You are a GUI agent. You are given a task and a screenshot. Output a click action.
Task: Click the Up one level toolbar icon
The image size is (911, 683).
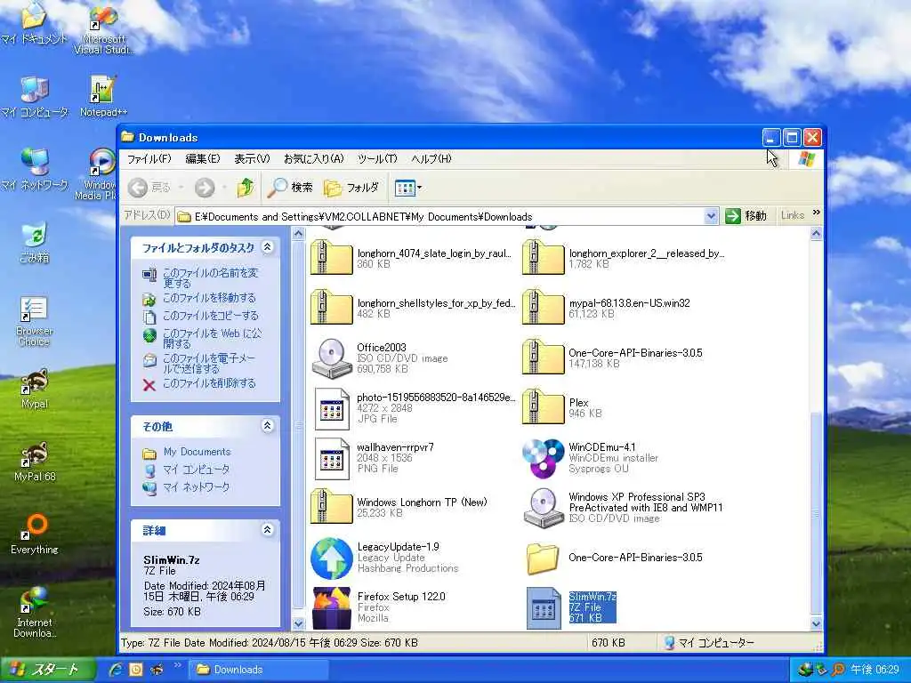click(x=246, y=187)
